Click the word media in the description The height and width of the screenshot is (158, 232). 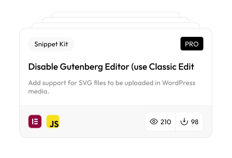38,91
